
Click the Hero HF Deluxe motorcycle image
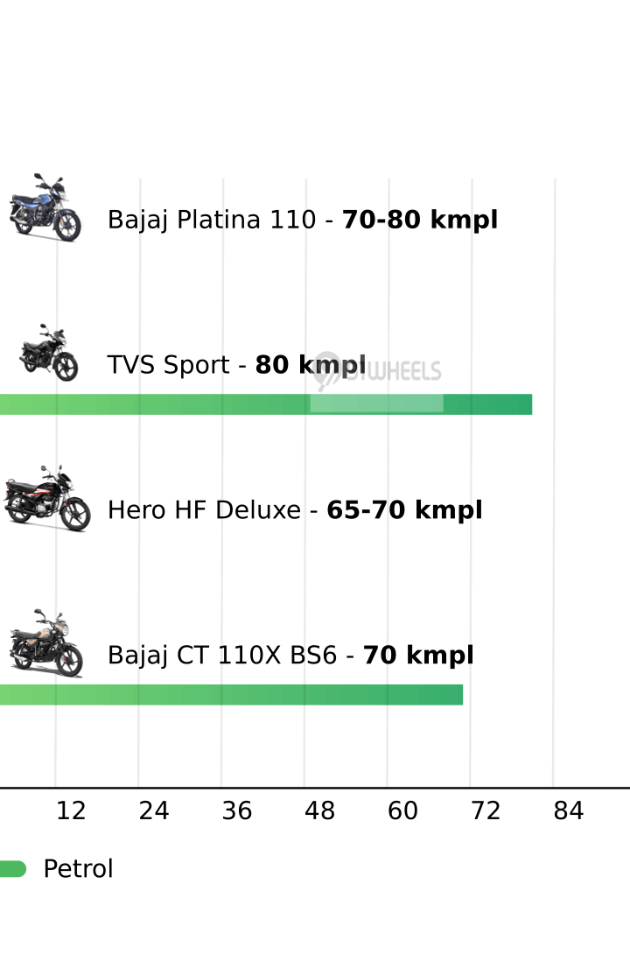coord(47,498)
